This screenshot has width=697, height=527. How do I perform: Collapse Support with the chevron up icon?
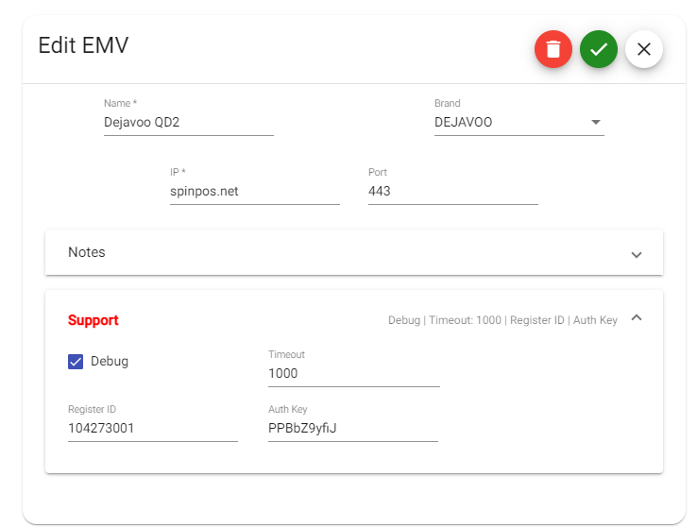(637, 317)
